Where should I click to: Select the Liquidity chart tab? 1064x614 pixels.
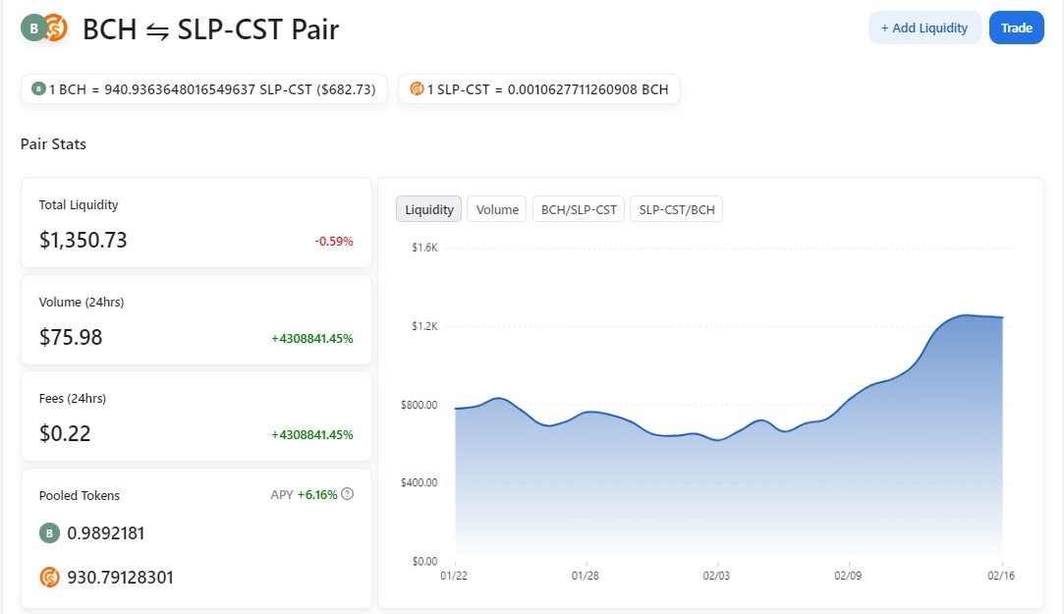[x=429, y=209]
